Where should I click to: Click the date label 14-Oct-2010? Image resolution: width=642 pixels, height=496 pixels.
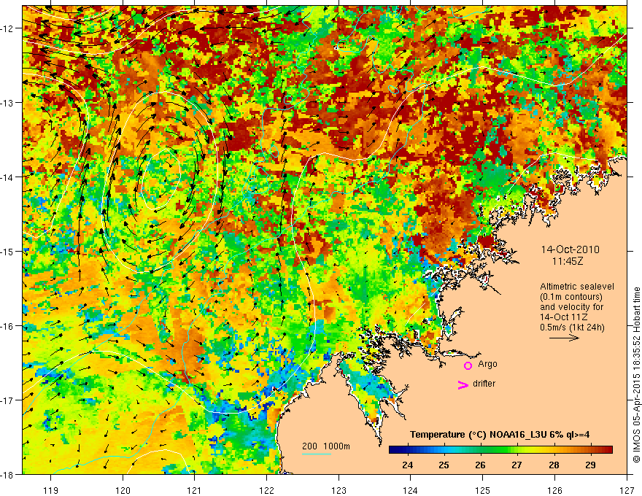click(571, 249)
